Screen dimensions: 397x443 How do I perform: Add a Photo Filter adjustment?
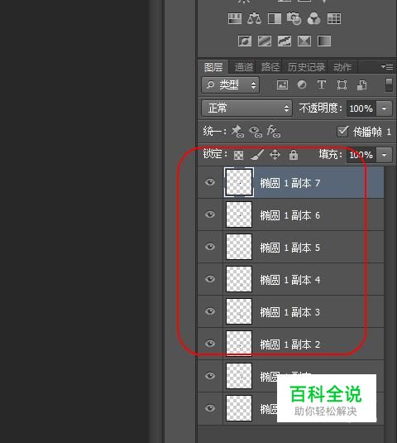pos(294,19)
